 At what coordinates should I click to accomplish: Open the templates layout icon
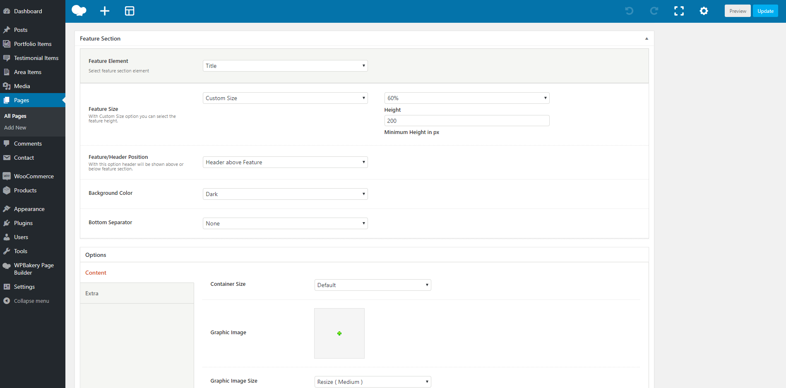[130, 11]
